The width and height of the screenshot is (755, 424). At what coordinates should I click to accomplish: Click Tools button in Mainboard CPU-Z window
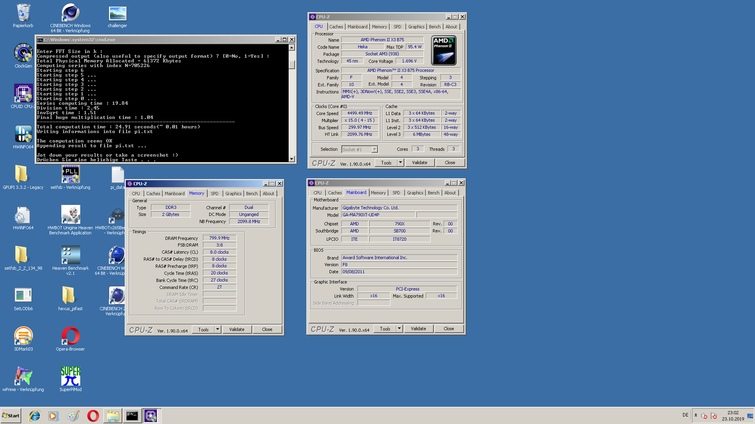[x=385, y=329]
